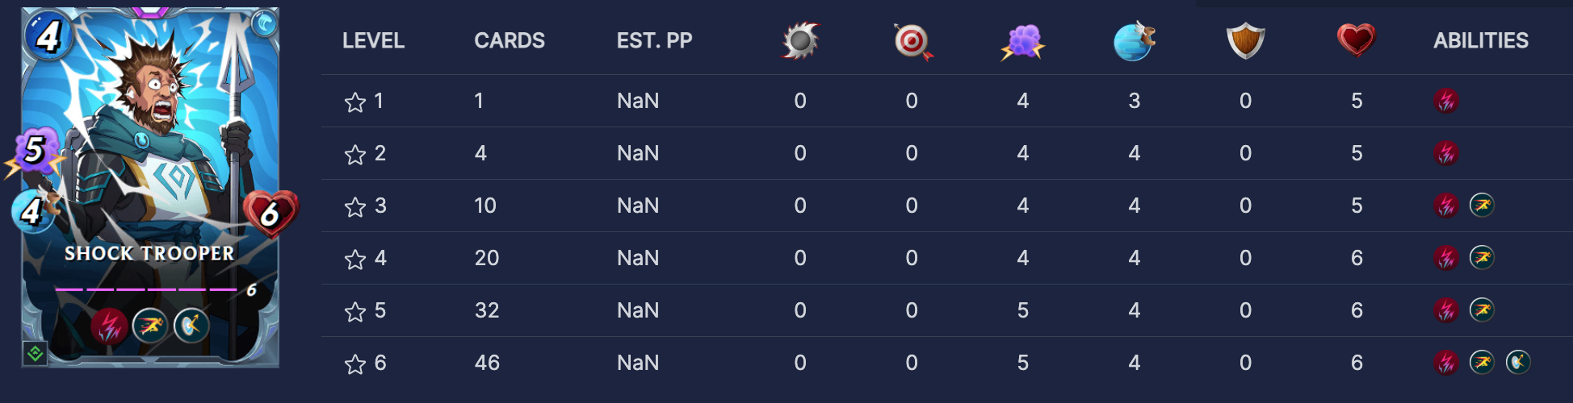Click the green icon at card's bottom-left corner

coord(36,353)
